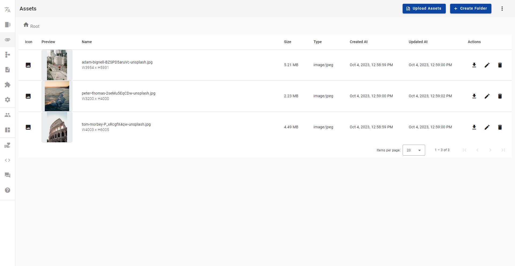Open the puzzle piece plugins icon
Viewport: 515px width, 266px height.
[8, 85]
